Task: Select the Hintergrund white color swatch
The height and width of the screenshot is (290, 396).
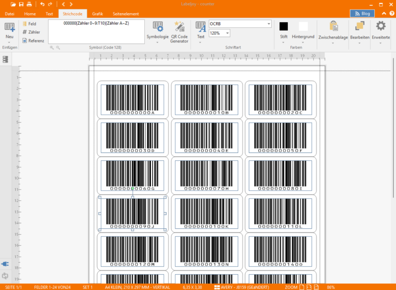Action: [x=303, y=25]
